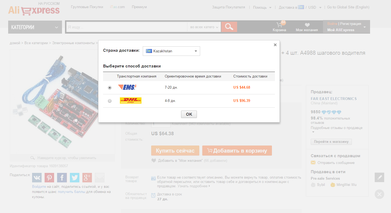Open the USD currency dropdown
Screen dimensions: 391x213
tap(315, 7)
